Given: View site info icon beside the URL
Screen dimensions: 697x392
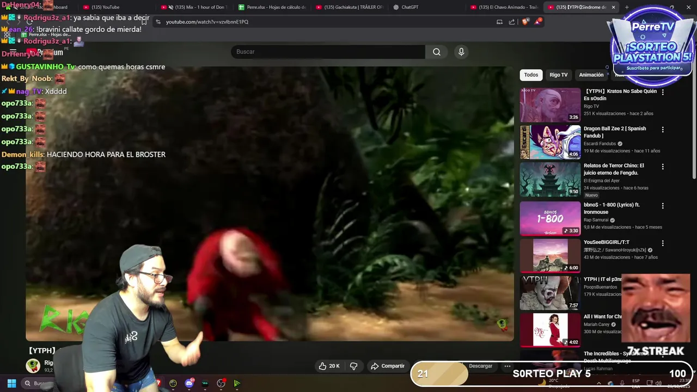Looking at the screenshot, I should [x=158, y=22].
